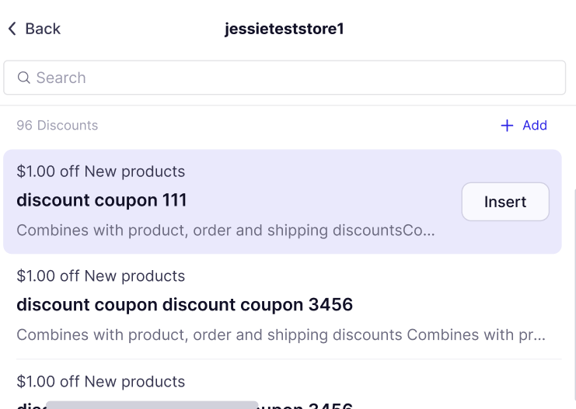Open second $1.00 off New products heading

coord(100,276)
